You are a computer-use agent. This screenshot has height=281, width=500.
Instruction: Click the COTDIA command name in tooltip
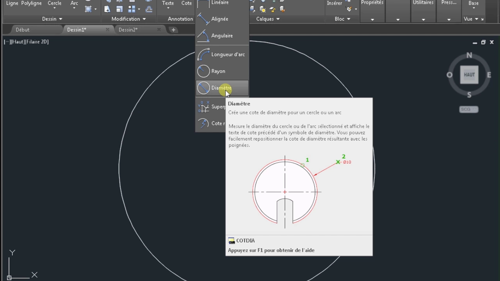[x=245, y=241]
